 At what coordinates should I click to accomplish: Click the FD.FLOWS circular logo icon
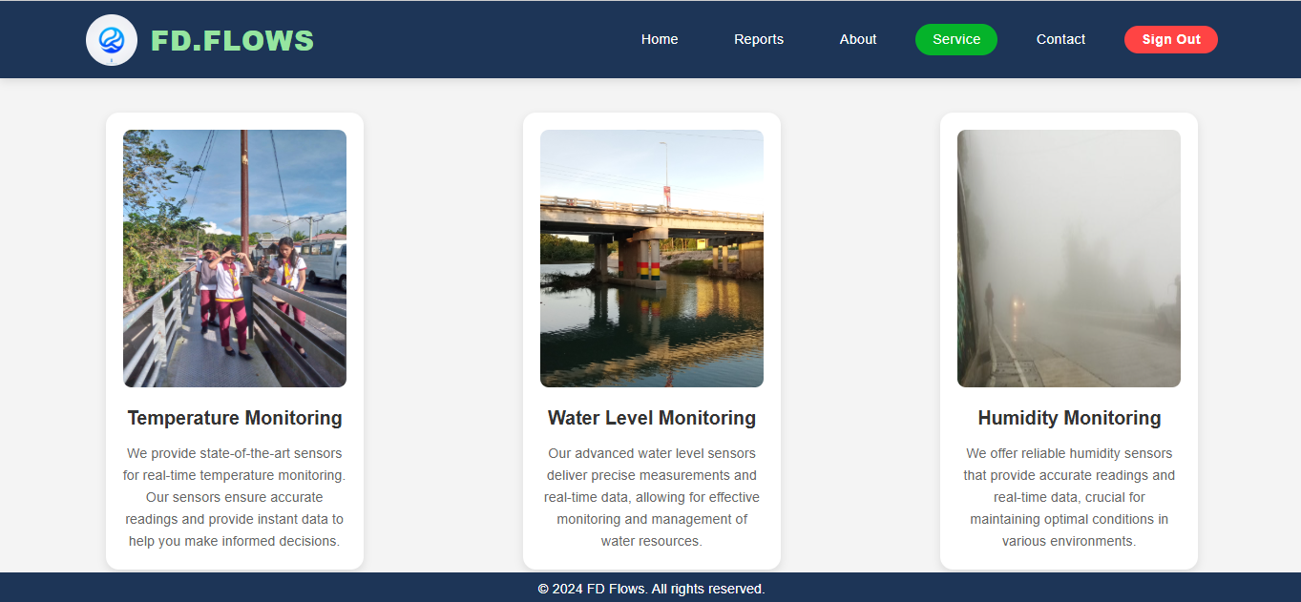pos(112,40)
